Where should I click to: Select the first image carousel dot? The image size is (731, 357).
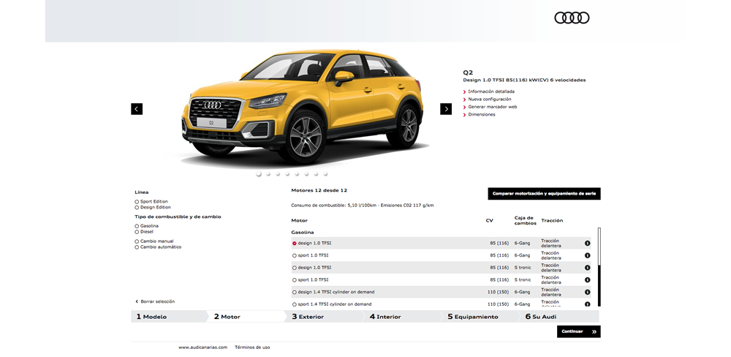259,174
